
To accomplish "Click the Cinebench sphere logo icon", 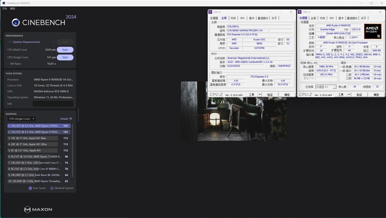I will click(x=16, y=22).
